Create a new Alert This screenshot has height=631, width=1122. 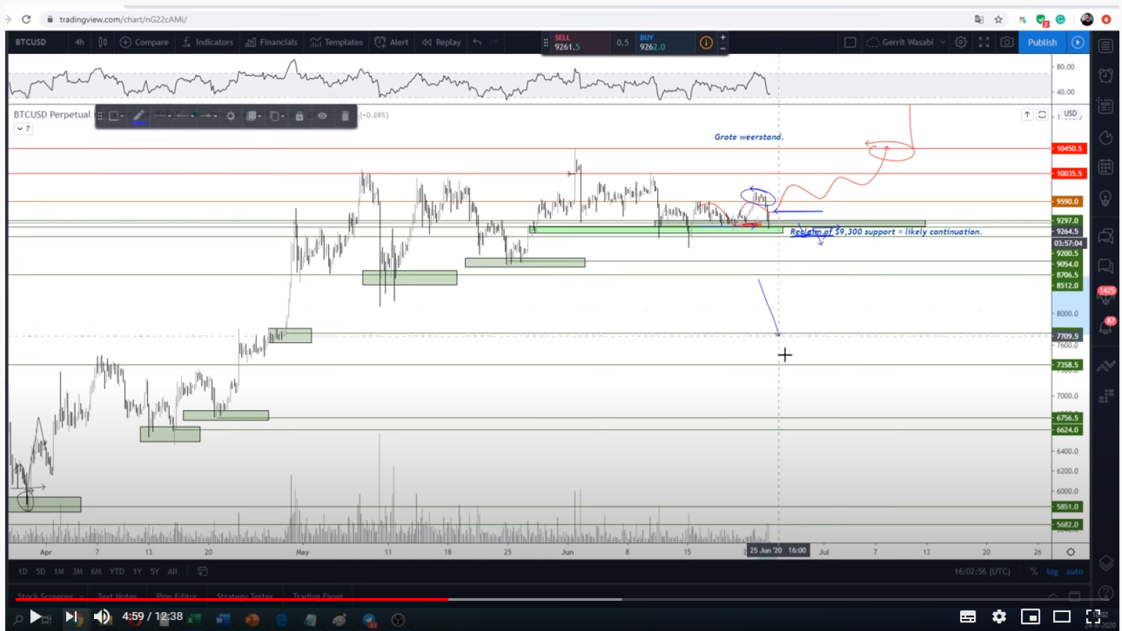(391, 42)
